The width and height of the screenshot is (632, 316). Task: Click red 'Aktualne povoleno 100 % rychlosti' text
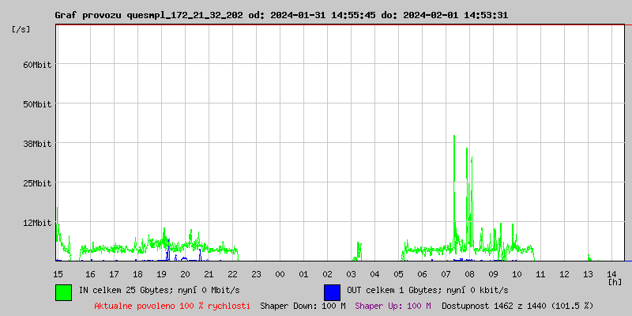coord(172,306)
